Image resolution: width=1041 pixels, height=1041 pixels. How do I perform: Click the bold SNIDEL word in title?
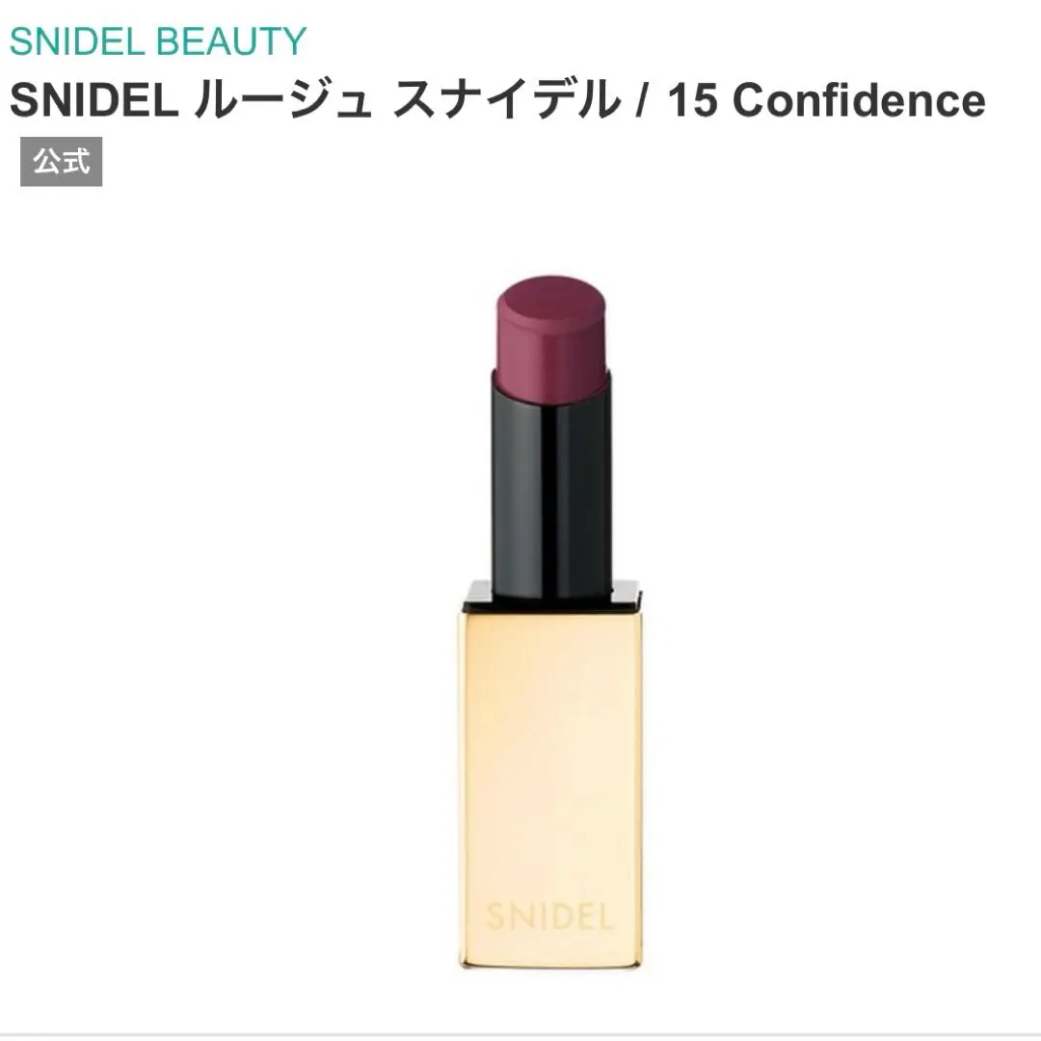94,101
